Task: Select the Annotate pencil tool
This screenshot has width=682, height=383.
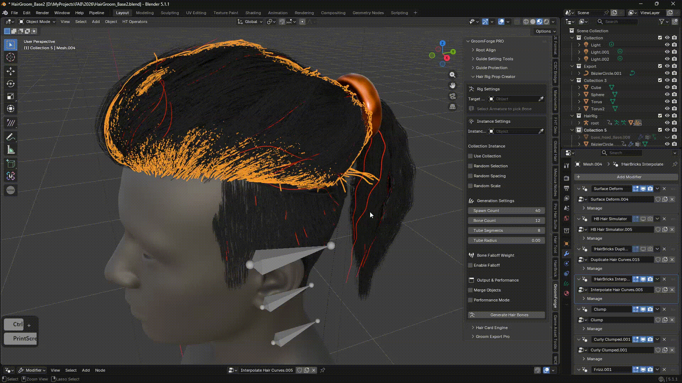Action: pyautogui.click(x=11, y=137)
